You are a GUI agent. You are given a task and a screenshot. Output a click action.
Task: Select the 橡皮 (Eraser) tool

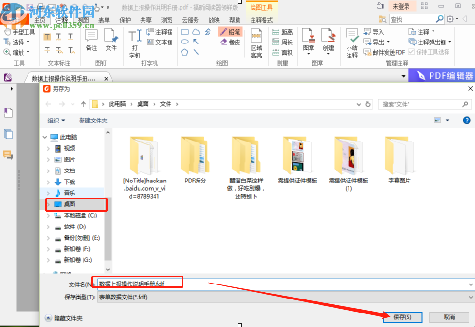pos(231,42)
